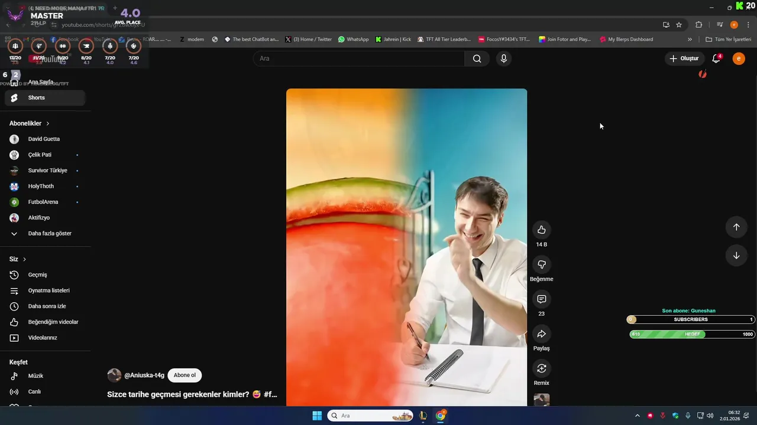This screenshot has height=425, width=757.
Task: Open Aktifizyo channel
Action: (45, 218)
